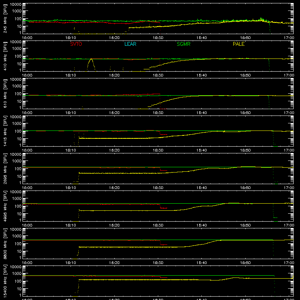This screenshot has height=300, width=300.
Task: Click the 100 y-axis value in the 610 MHz panel
Action: tap(18, 94)
